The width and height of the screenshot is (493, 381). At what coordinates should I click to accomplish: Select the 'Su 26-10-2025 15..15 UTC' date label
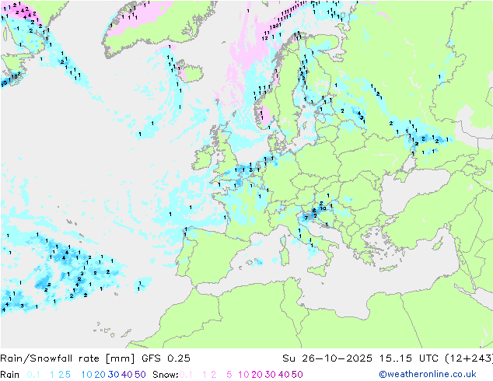click(x=360, y=358)
